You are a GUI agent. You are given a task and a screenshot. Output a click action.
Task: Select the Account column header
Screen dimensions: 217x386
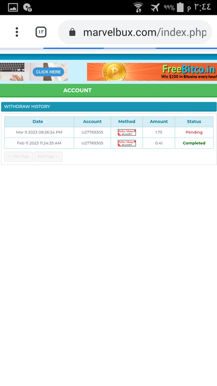(92, 122)
